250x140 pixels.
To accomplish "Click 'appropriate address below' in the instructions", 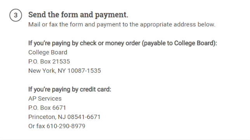I will (178, 24).
